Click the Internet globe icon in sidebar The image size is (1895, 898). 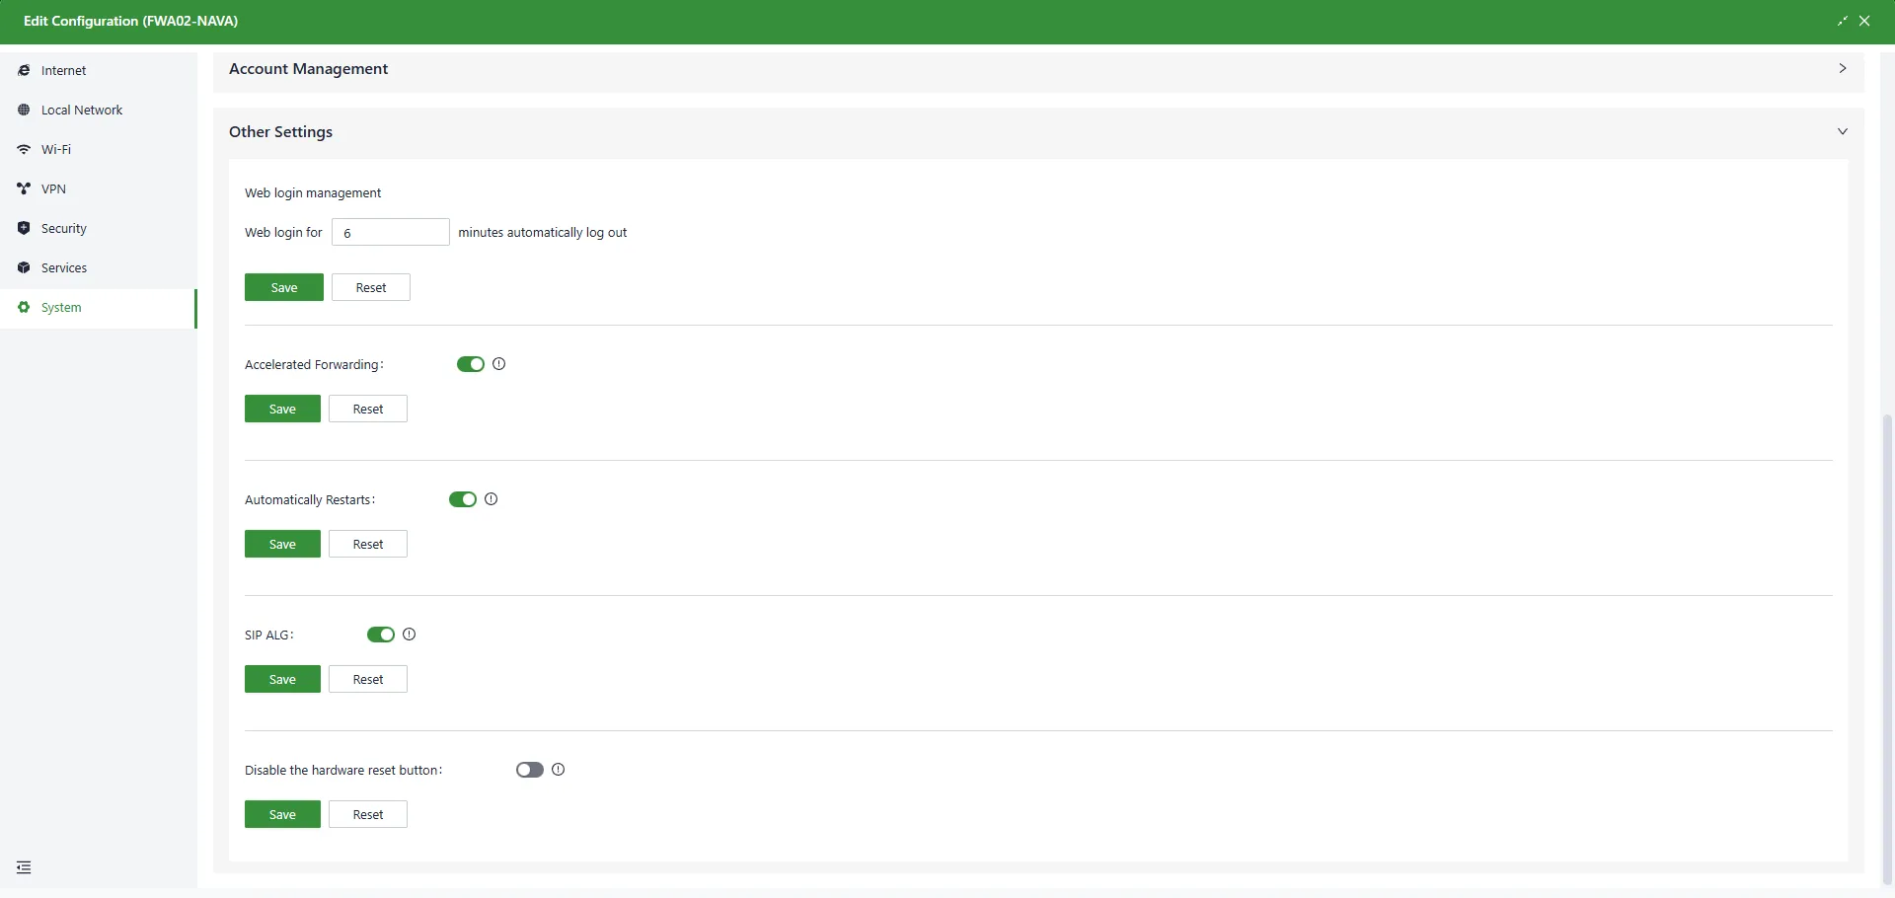(24, 70)
